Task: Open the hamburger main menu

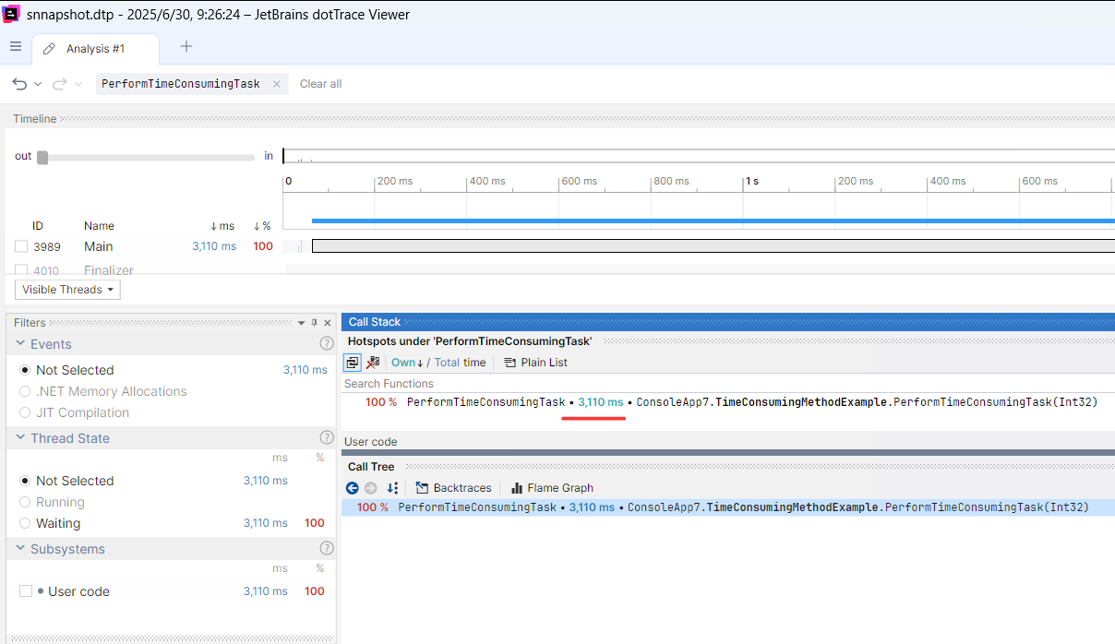Action: [x=16, y=47]
